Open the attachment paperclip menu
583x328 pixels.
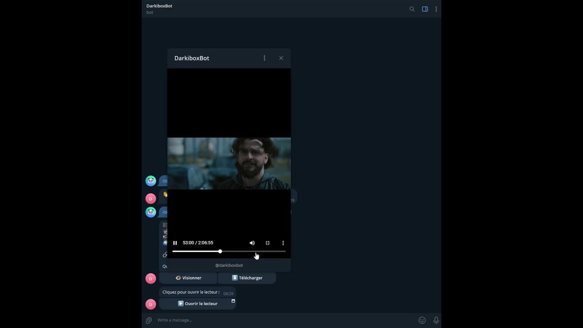[x=148, y=320]
